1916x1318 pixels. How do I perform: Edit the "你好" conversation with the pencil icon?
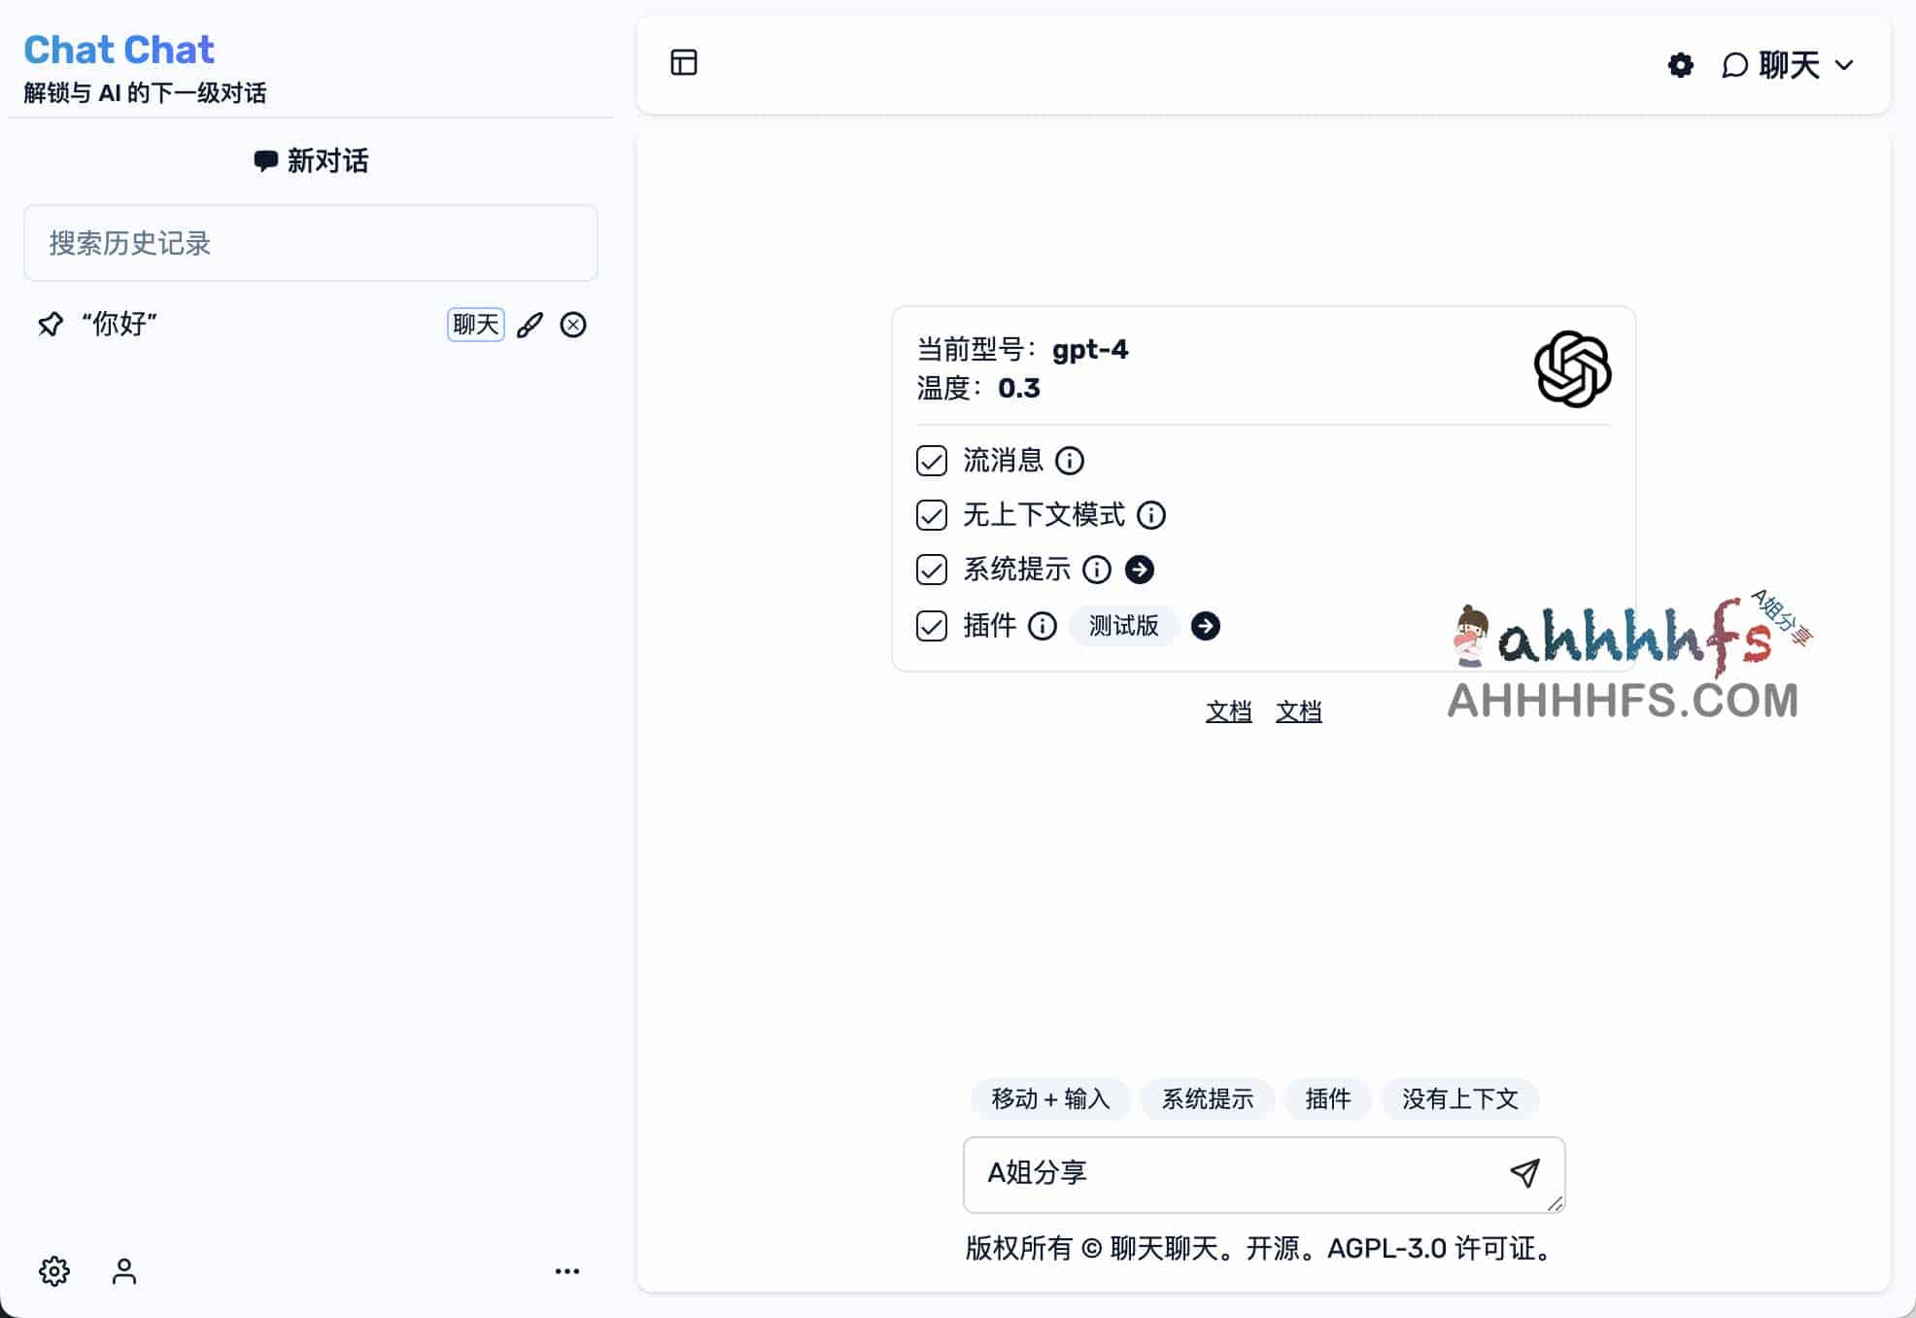tap(530, 325)
